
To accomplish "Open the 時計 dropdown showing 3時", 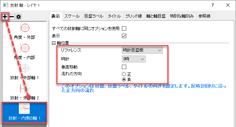I will (133, 59).
